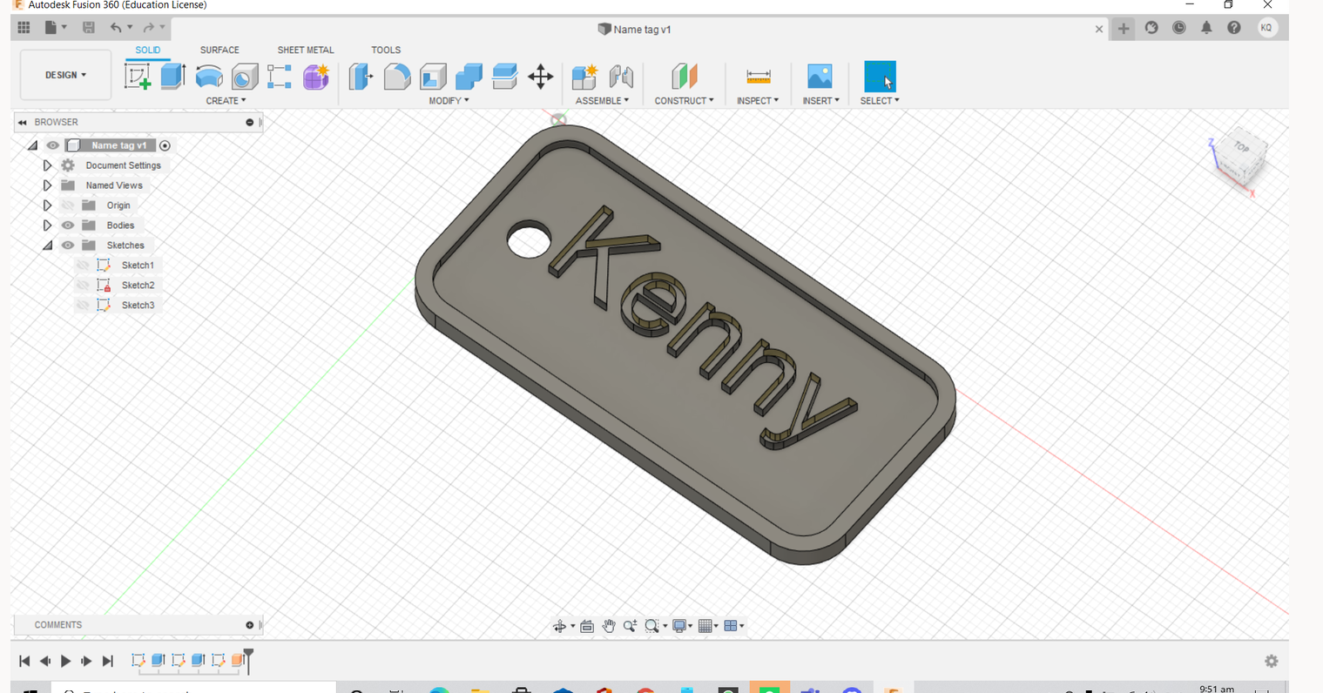Open a new design tab with plus

[1124, 29]
